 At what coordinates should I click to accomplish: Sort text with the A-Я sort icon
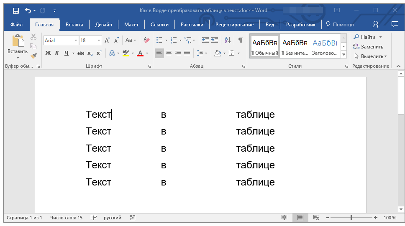coord(228,40)
